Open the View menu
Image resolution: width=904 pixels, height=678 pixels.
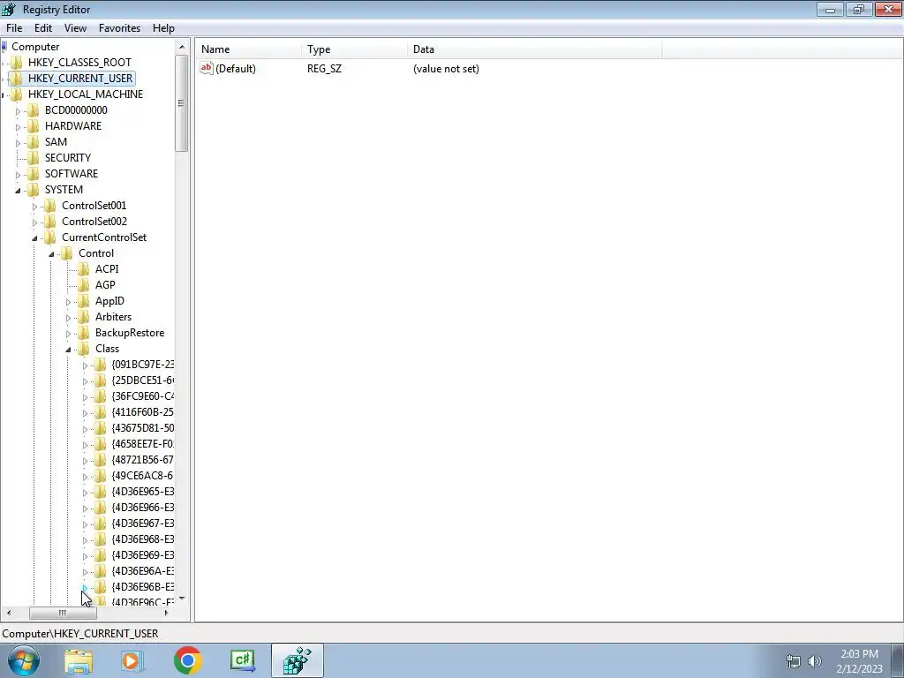click(x=75, y=28)
